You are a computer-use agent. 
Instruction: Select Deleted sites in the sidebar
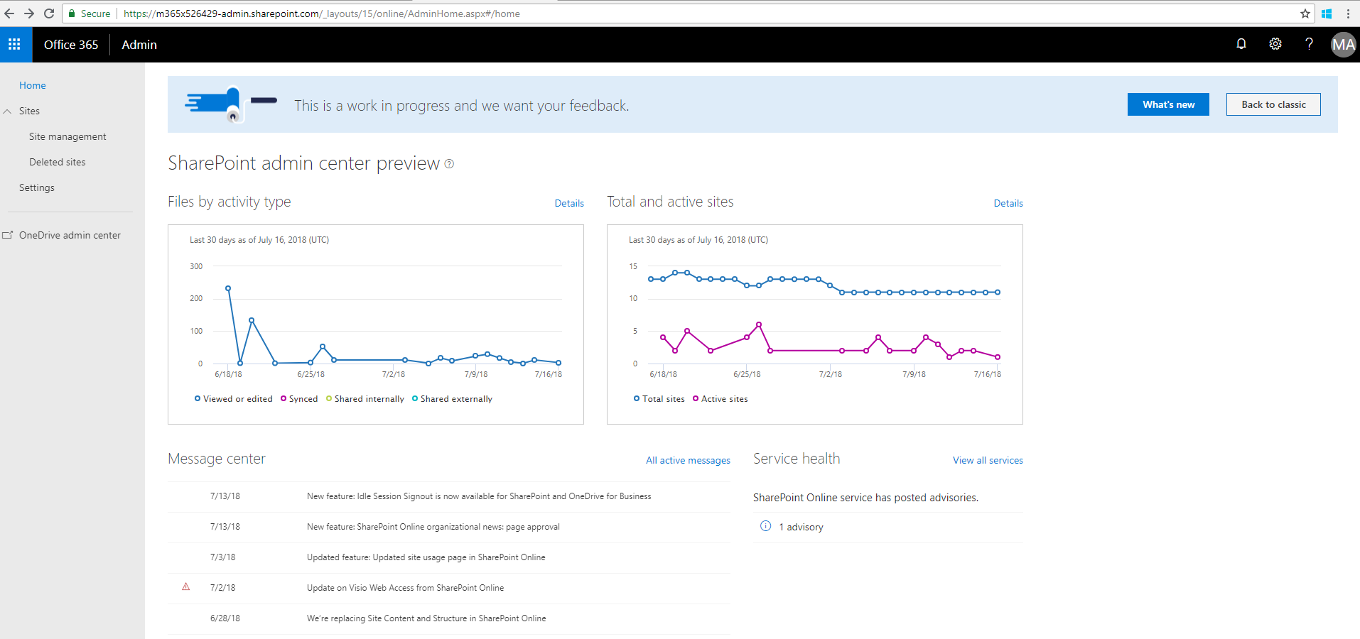coord(58,161)
